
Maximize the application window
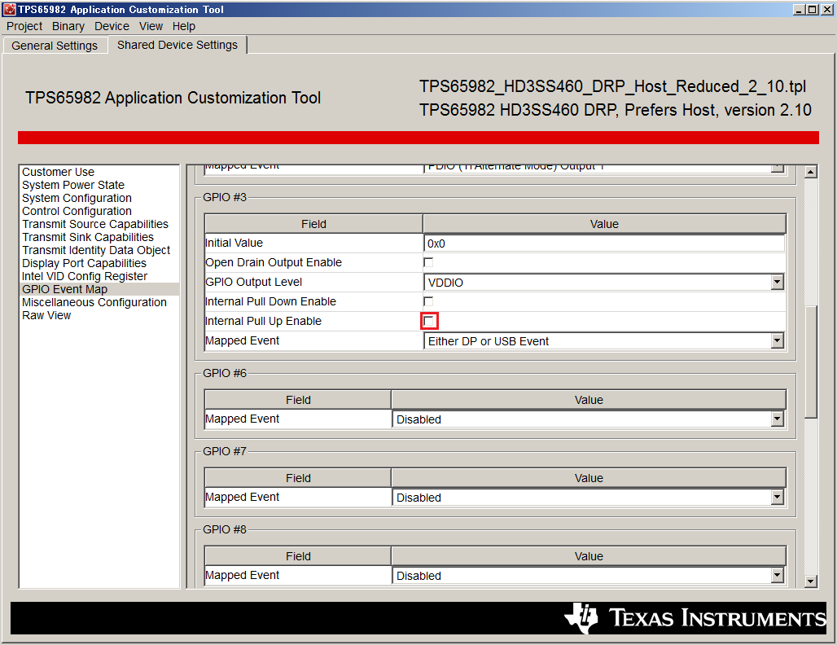pyautogui.click(x=812, y=9)
